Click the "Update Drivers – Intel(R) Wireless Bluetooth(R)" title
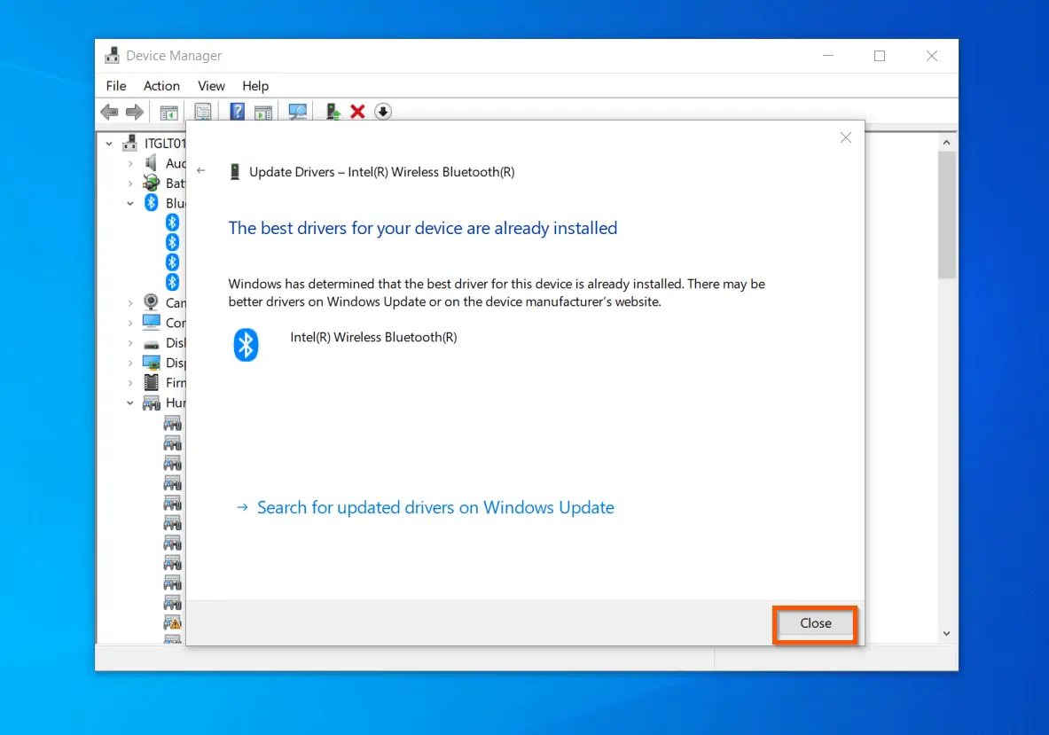 (x=382, y=172)
